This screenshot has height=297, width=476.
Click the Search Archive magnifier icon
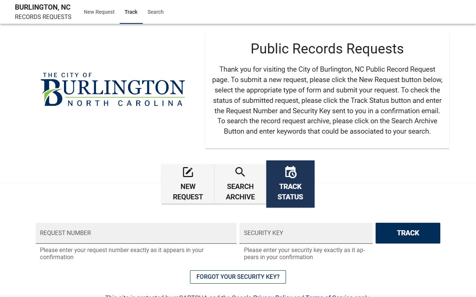point(240,172)
